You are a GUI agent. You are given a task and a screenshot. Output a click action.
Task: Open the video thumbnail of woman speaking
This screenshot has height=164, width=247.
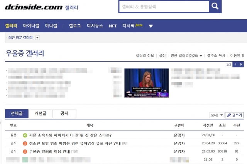tap(147, 83)
